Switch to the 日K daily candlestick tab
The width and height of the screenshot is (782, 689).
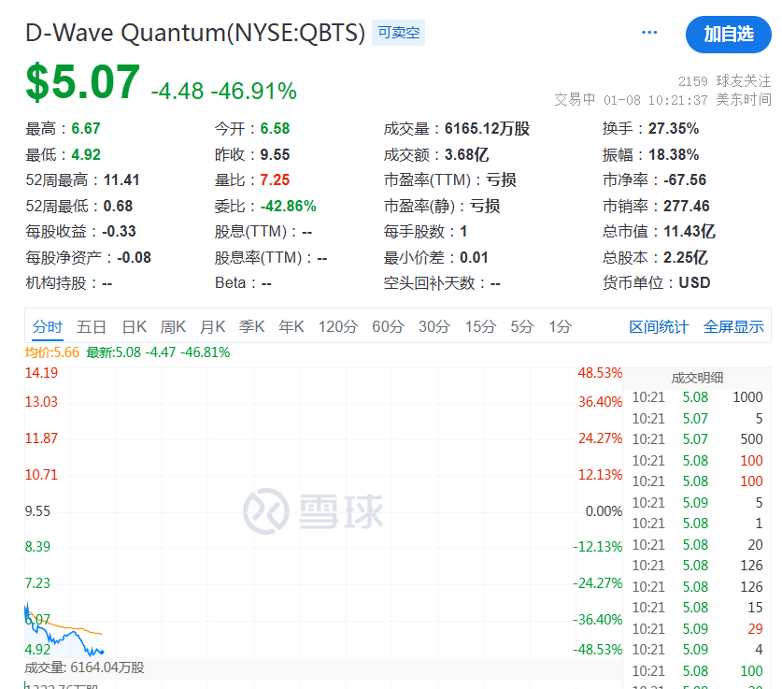pyautogui.click(x=135, y=326)
